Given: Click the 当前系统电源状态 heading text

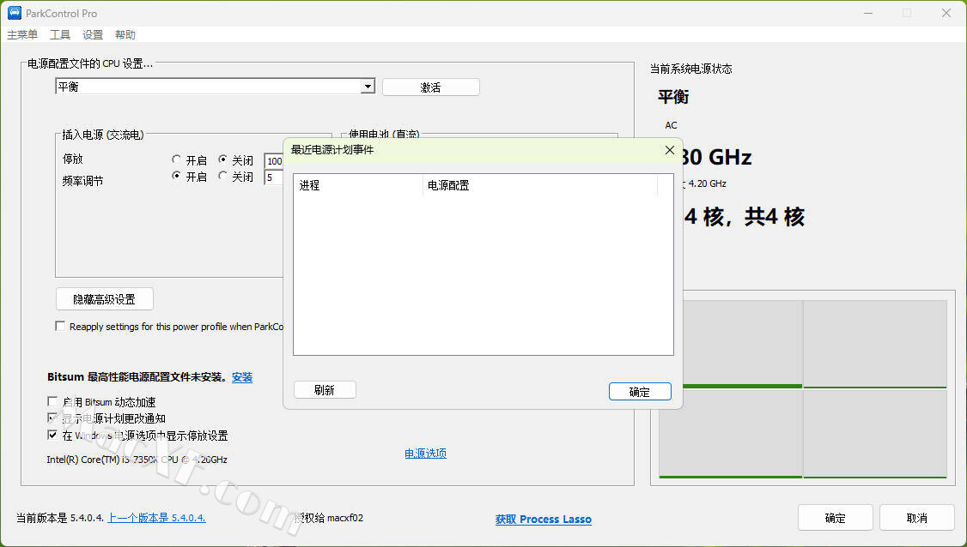Looking at the screenshot, I should [690, 69].
